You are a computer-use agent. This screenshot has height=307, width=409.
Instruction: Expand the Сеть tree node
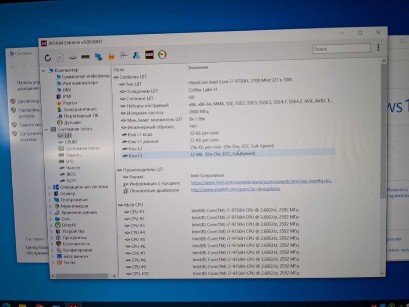pos(51,219)
